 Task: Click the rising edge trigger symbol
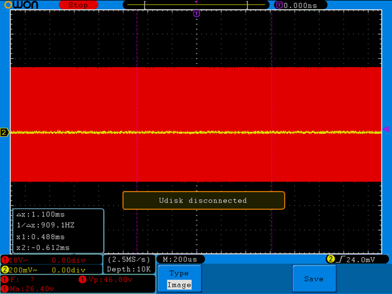pyautogui.click(x=340, y=259)
